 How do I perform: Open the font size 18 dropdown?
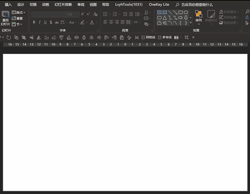point(73,14)
